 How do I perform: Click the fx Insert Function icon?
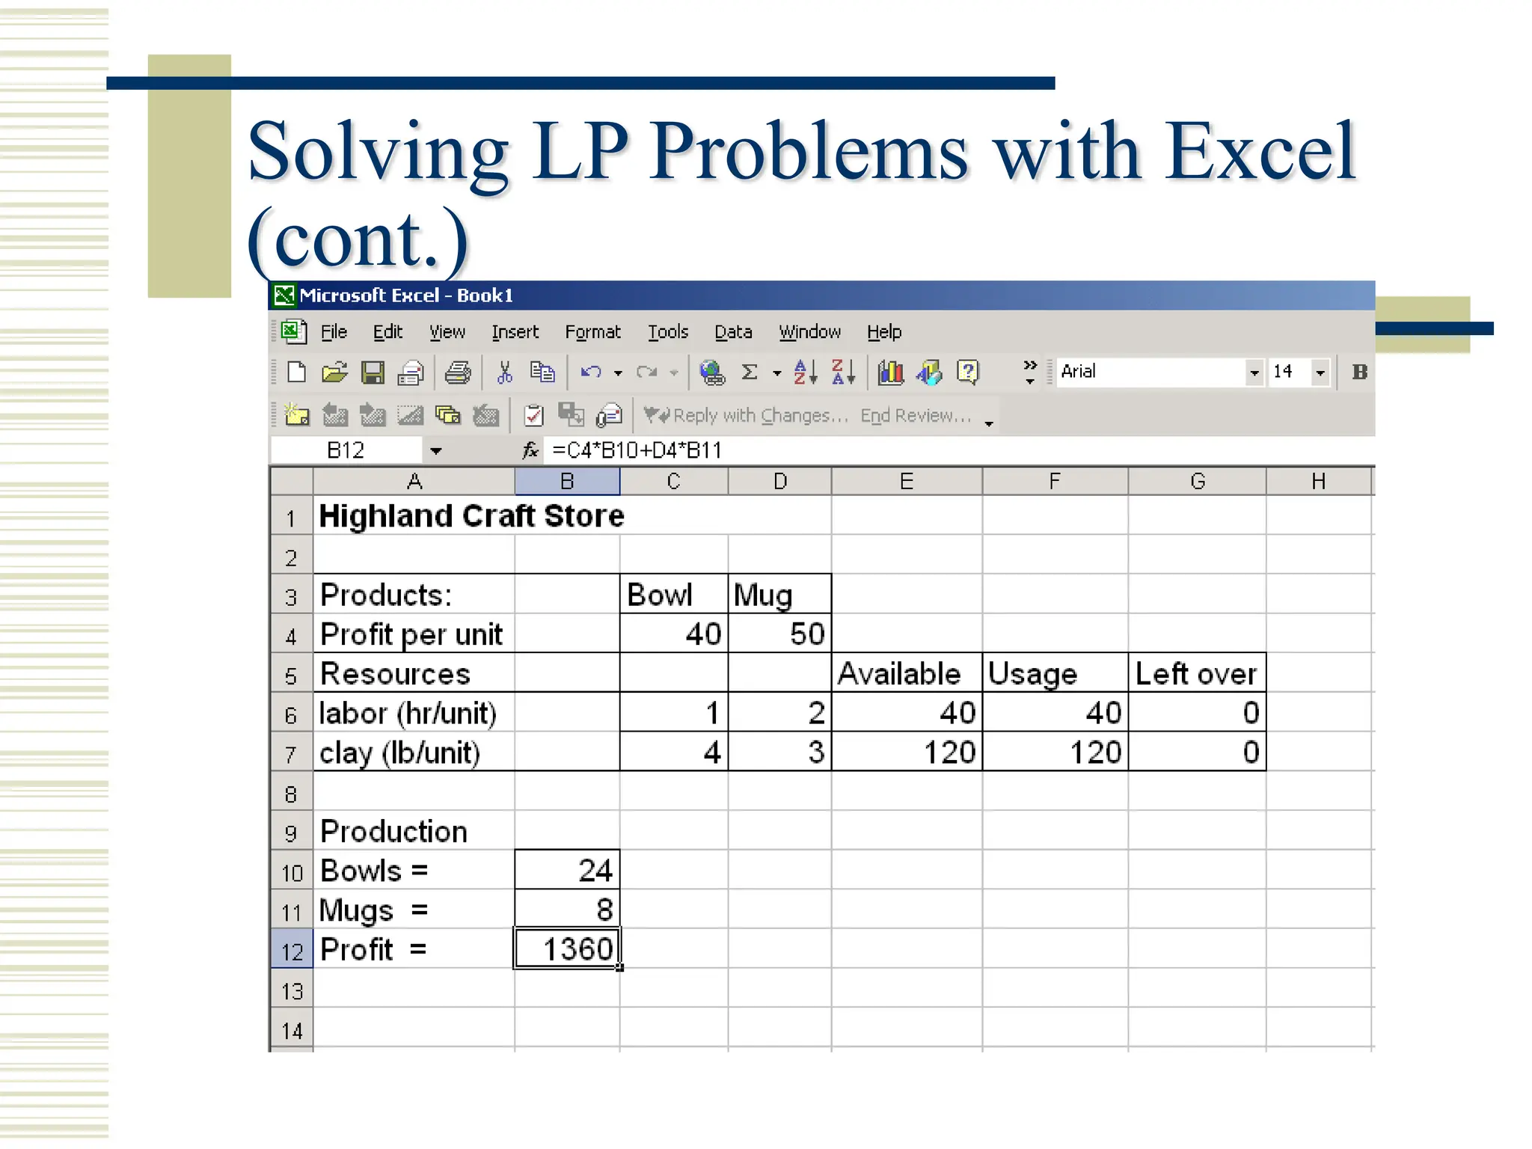pyautogui.click(x=530, y=450)
